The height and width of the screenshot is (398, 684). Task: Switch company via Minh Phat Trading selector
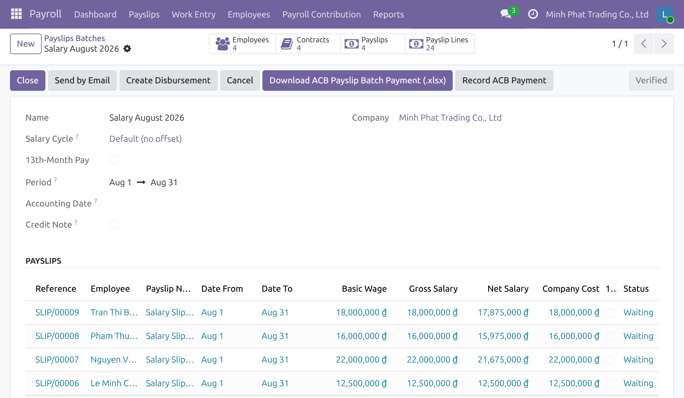[x=597, y=14]
